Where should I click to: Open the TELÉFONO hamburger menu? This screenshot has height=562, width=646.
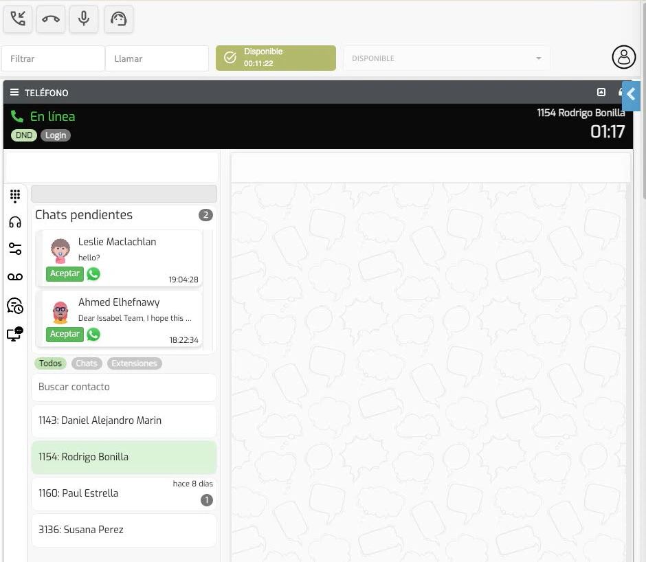click(x=14, y=93)
